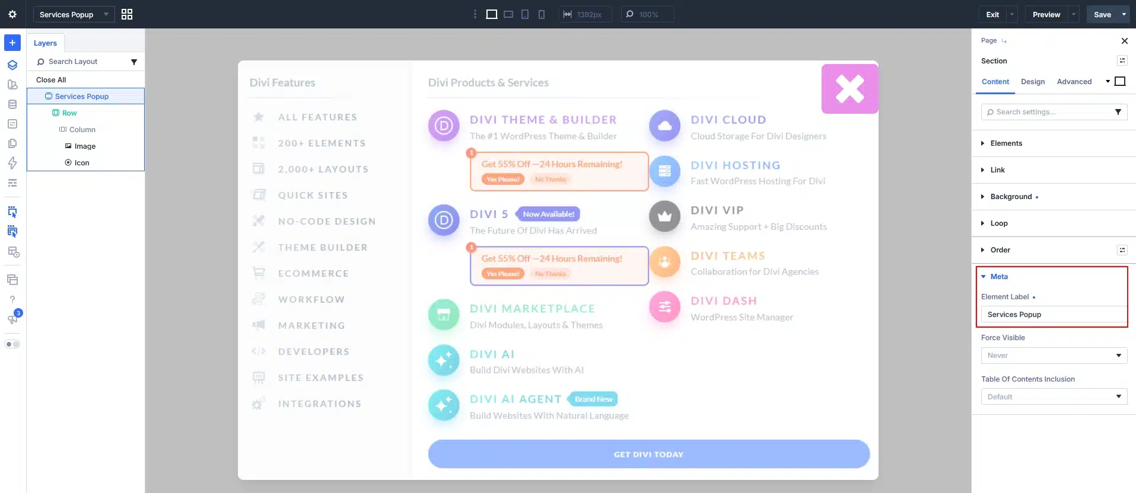Image resolution: width=1136 pixels, height=493 pixels.
Task: Toggle the light/dark mode switch
Action: [x=12, y=344]
